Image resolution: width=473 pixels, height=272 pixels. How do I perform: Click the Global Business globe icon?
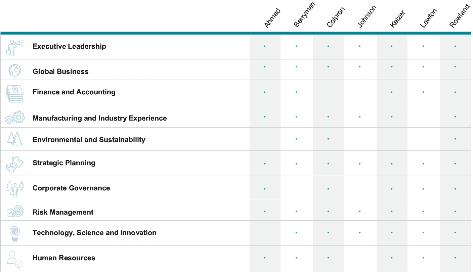(x=15, y=70)
